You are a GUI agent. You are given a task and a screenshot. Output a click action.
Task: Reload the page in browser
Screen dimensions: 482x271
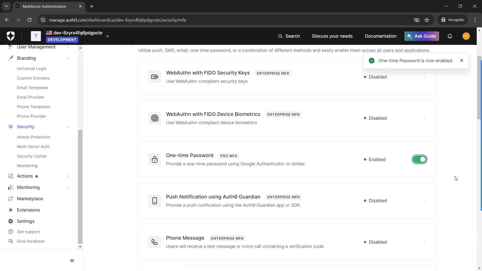click(29, 20)
